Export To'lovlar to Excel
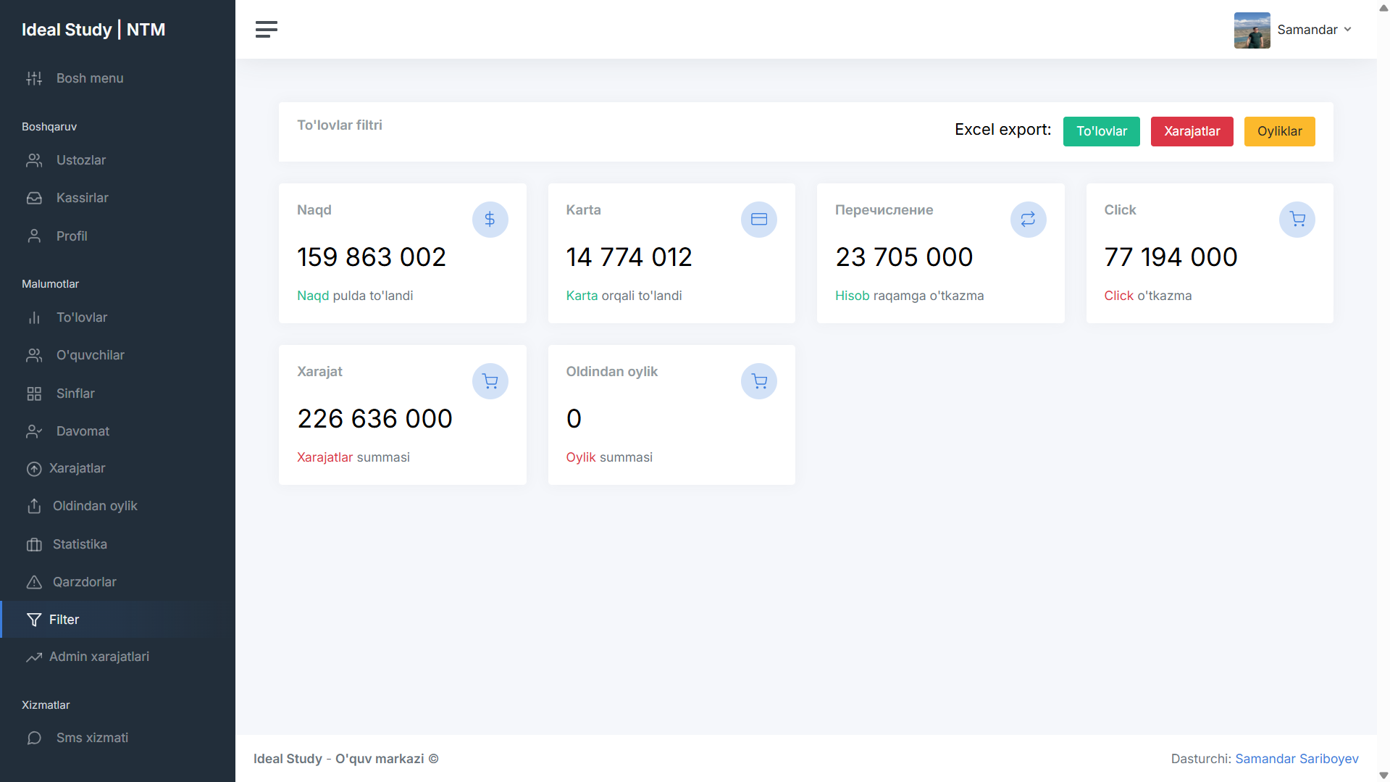 pos(1101,131)
